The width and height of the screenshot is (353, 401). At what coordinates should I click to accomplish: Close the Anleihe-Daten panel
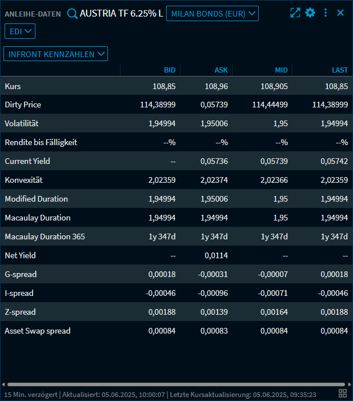point(340,13)
